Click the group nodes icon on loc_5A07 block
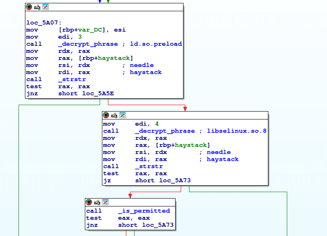Image resolution: width=327 pixels, height=236 pixels. click(45, 7)
